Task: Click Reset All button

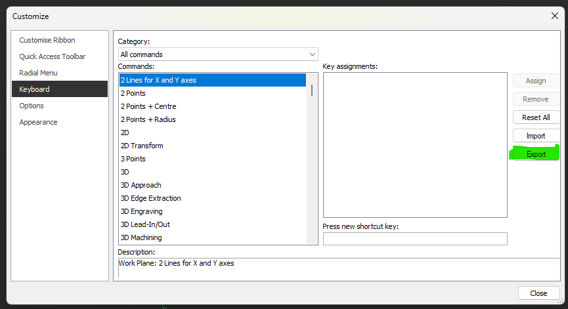Action: click(536, 117)
